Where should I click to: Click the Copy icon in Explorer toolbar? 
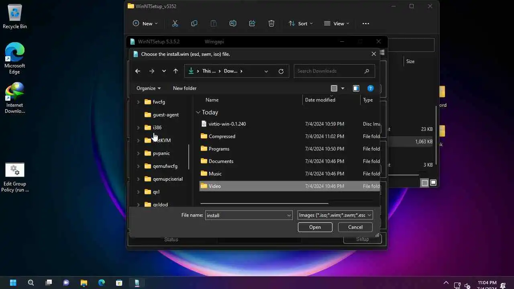(194, 23)
